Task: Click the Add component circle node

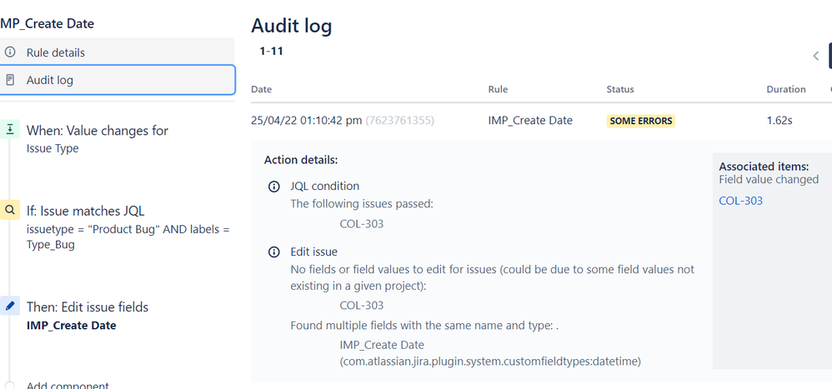Action: pyautogui.click(x=9, y=386)
